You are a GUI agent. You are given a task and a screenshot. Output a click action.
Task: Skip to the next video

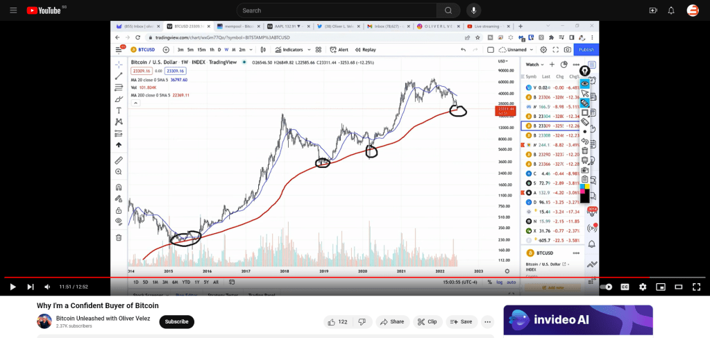[x=30, y=287]
